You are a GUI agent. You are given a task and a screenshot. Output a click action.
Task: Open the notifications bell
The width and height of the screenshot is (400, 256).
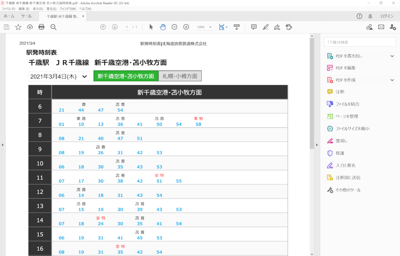(370, 16)
